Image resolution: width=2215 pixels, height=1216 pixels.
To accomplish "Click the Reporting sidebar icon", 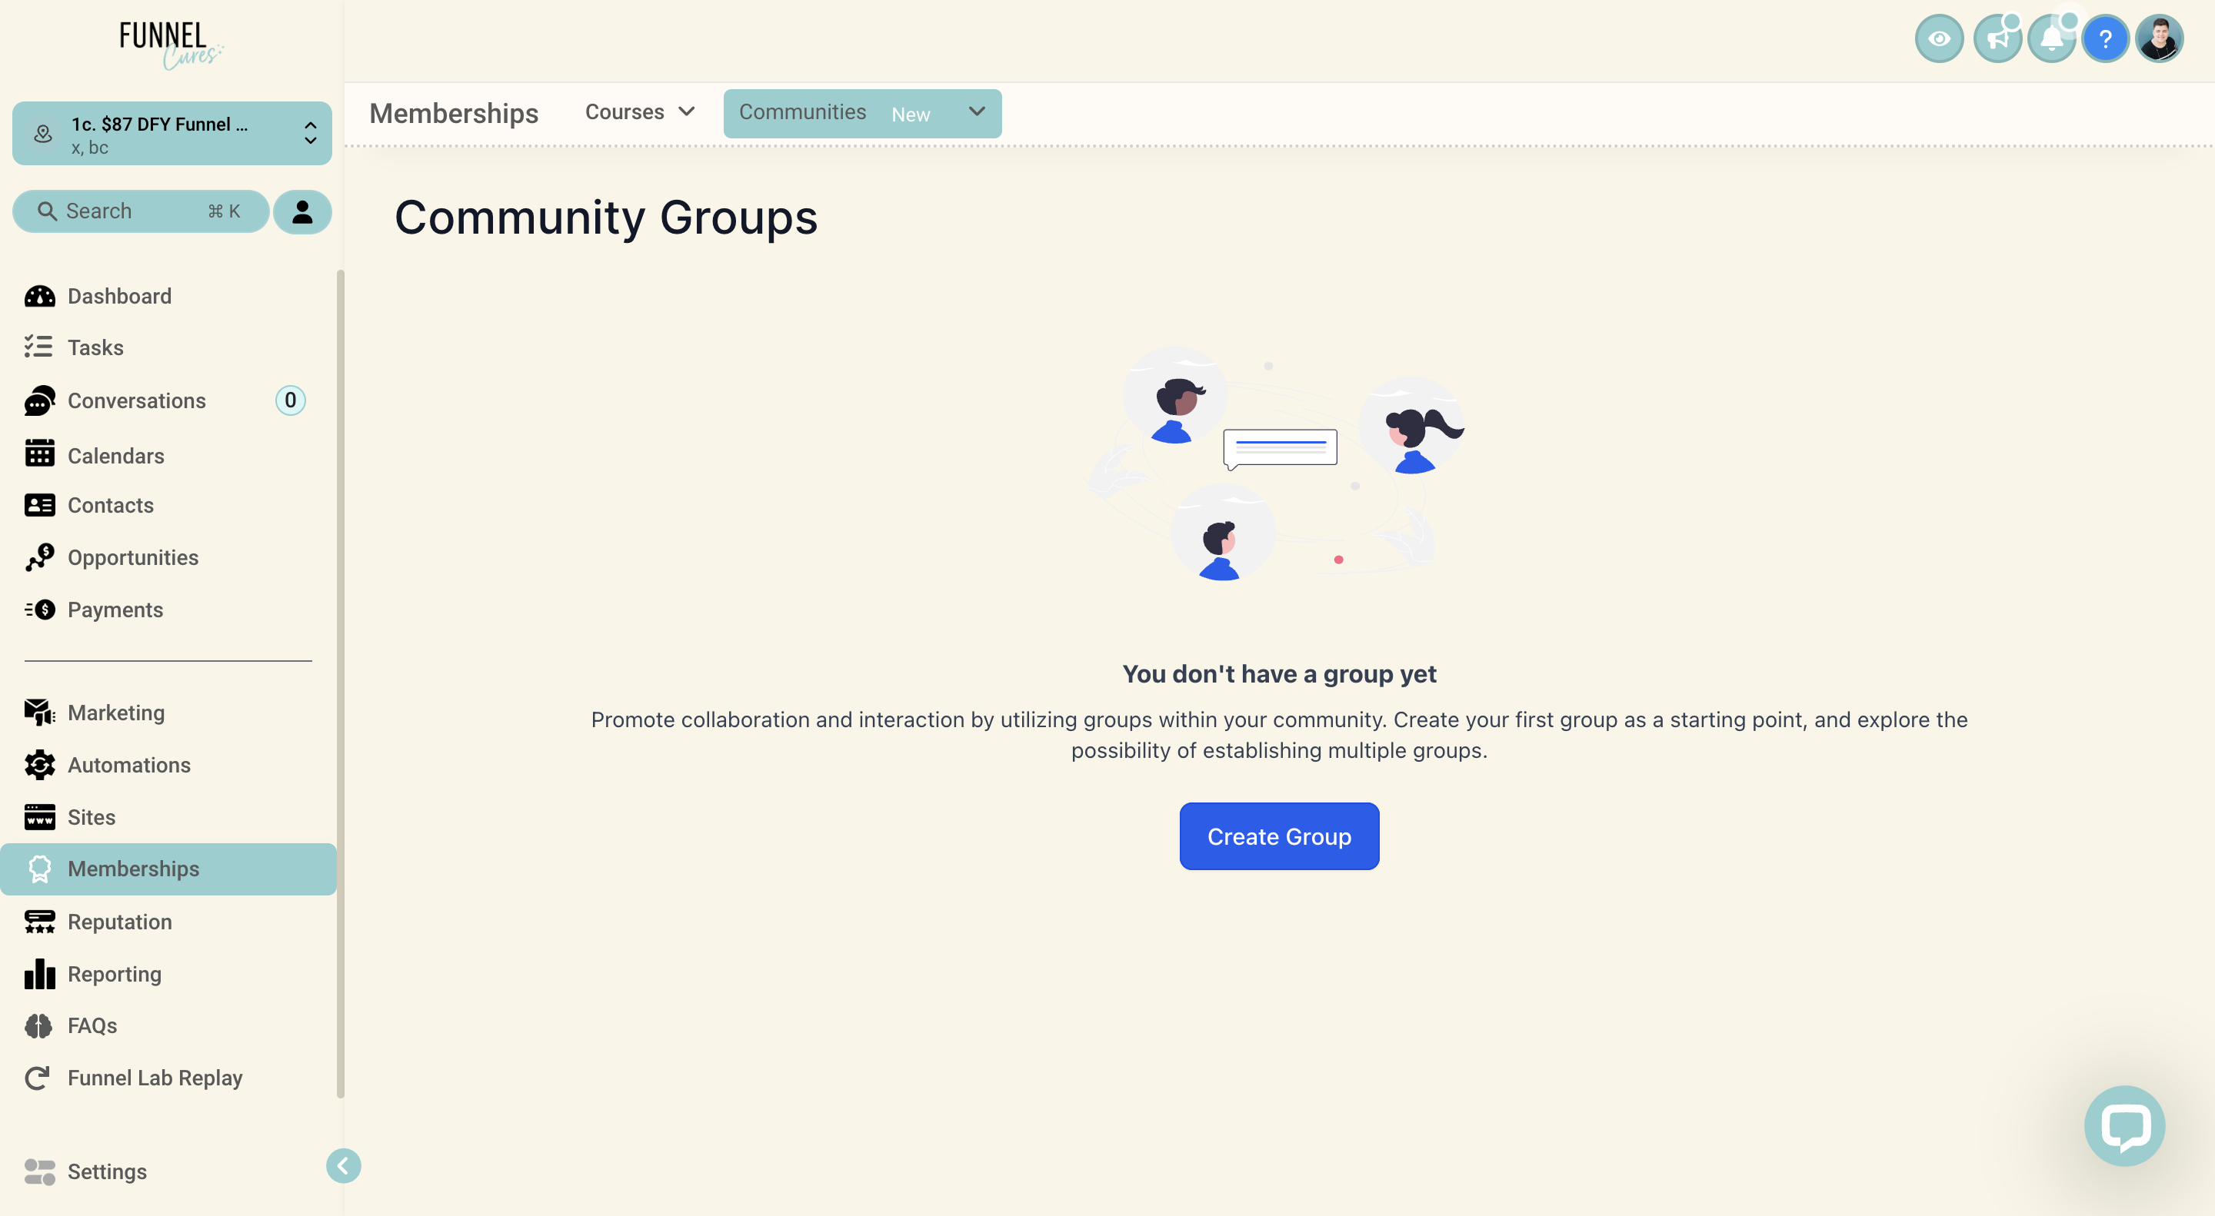I will click(39, 973).
